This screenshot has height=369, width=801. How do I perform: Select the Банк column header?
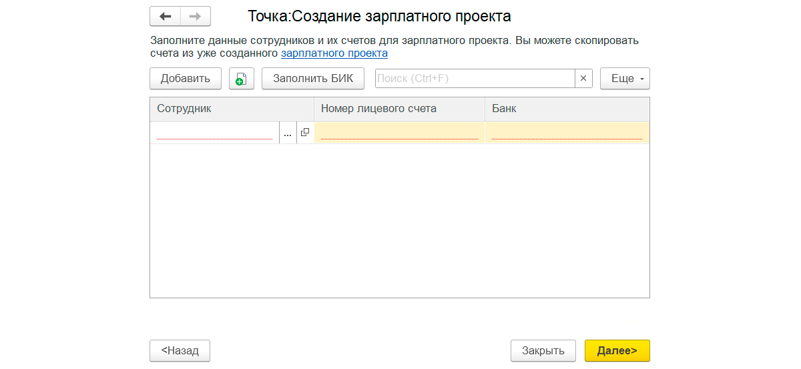point(567,109)
